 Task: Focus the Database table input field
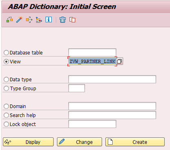(x=92, y=52)
